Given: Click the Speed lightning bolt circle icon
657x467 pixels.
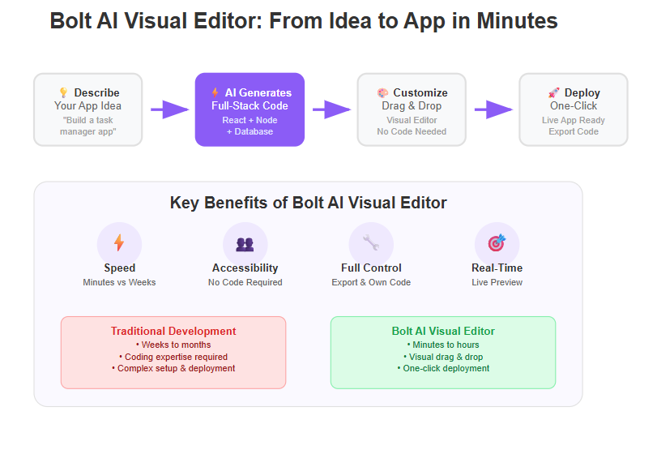Looking at the screenshot, I should [x=119, y=244].
